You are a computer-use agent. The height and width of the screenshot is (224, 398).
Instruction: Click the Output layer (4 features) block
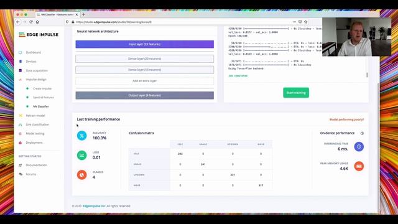click(x=145, y=95)
